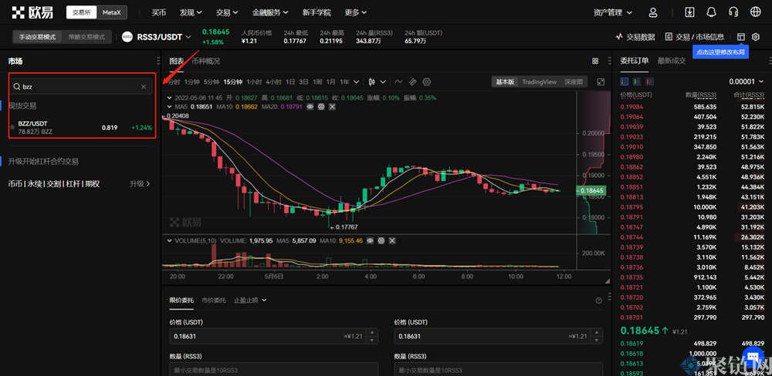Open the blue chat support bubble
The image size is (772, 376).
(x=752, y=357)
